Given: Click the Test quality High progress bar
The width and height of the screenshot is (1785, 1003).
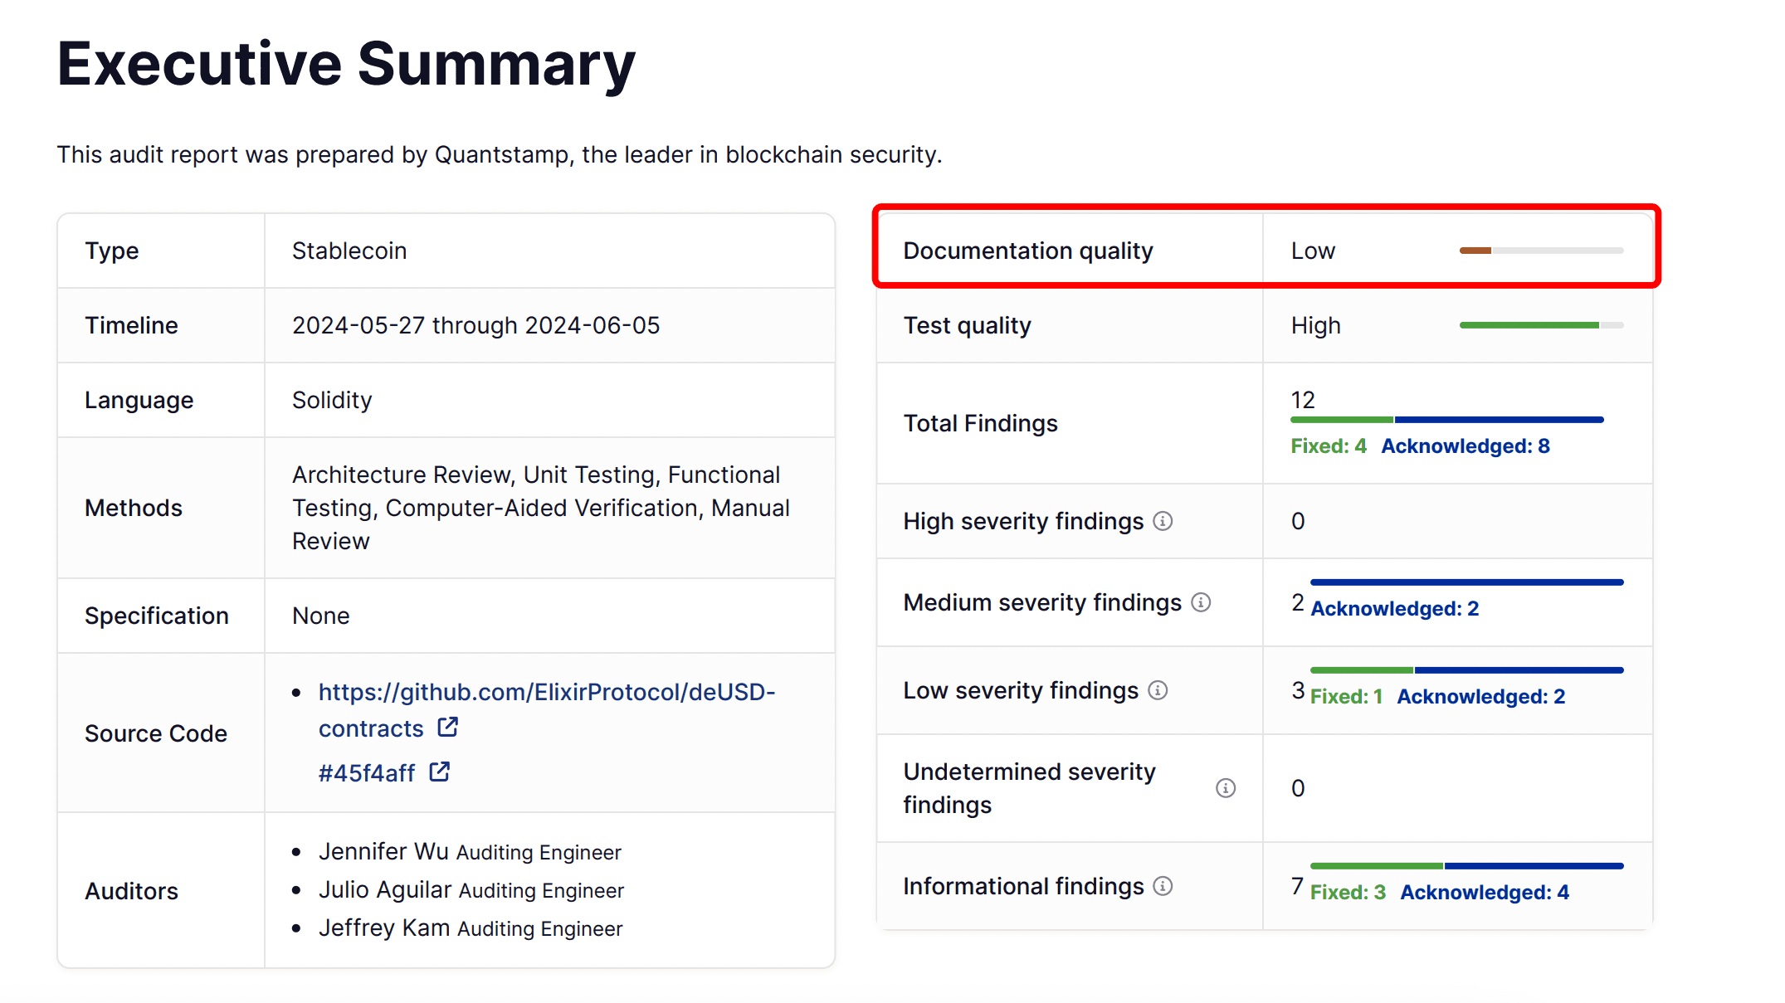Looking at the screenshot, I should pos(1541,325).
